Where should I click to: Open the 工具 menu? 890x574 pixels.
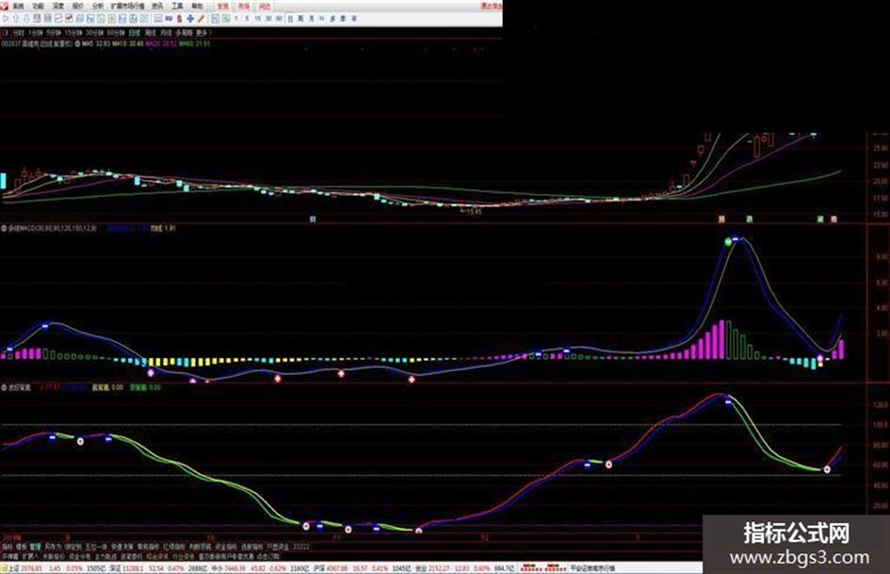(177, 7)
